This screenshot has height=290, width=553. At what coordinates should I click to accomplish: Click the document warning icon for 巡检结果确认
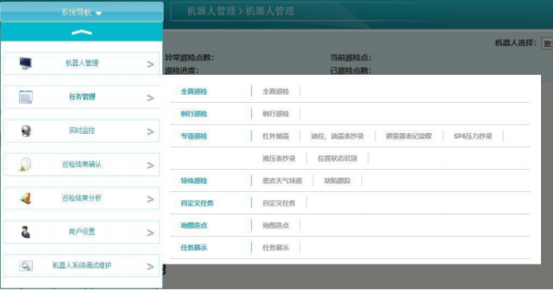click(26, 164)
